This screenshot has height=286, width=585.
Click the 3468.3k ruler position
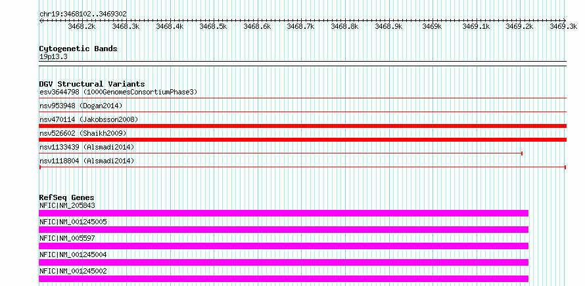point(126,26)
